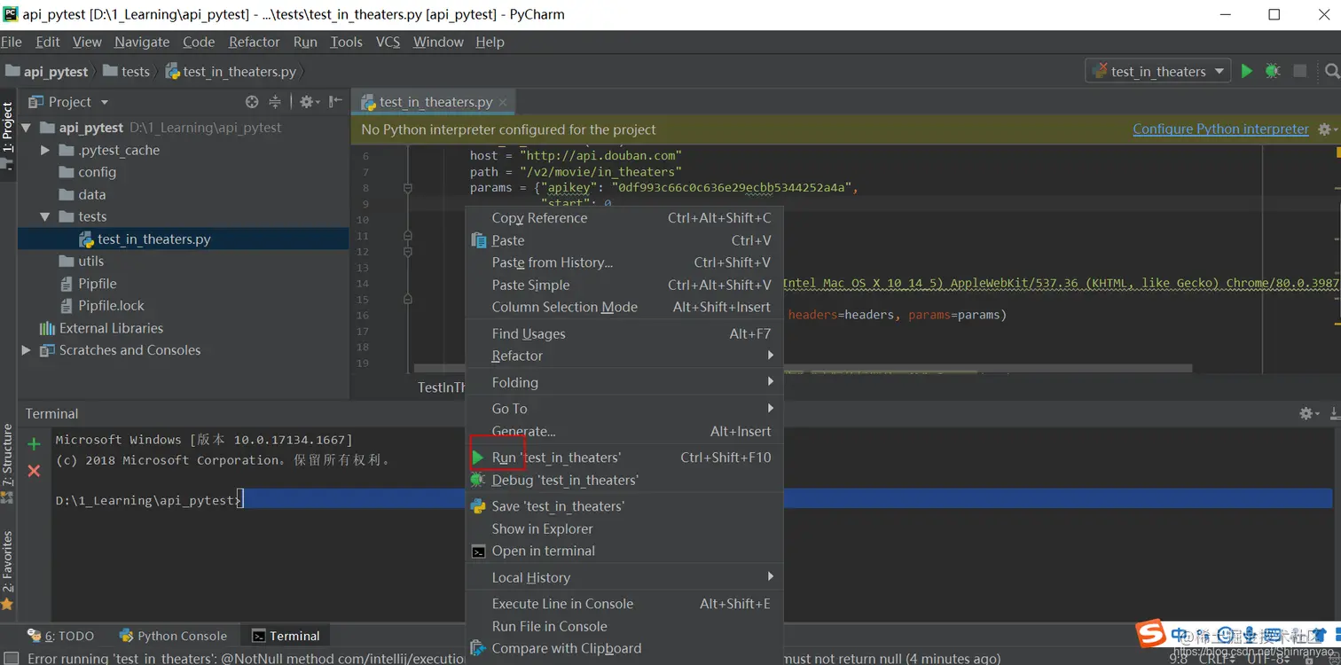Toggle the 7: Structure side tab

[8, 463]
